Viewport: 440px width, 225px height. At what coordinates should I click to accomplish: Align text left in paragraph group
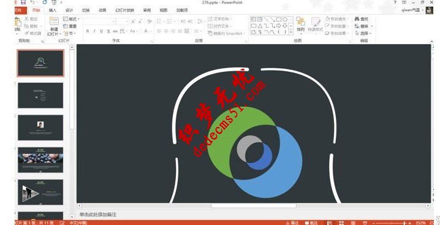click(x=159, y=31)
